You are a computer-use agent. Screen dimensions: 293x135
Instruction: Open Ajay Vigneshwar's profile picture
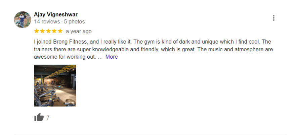pyautogui.click(x=23, y=20)
